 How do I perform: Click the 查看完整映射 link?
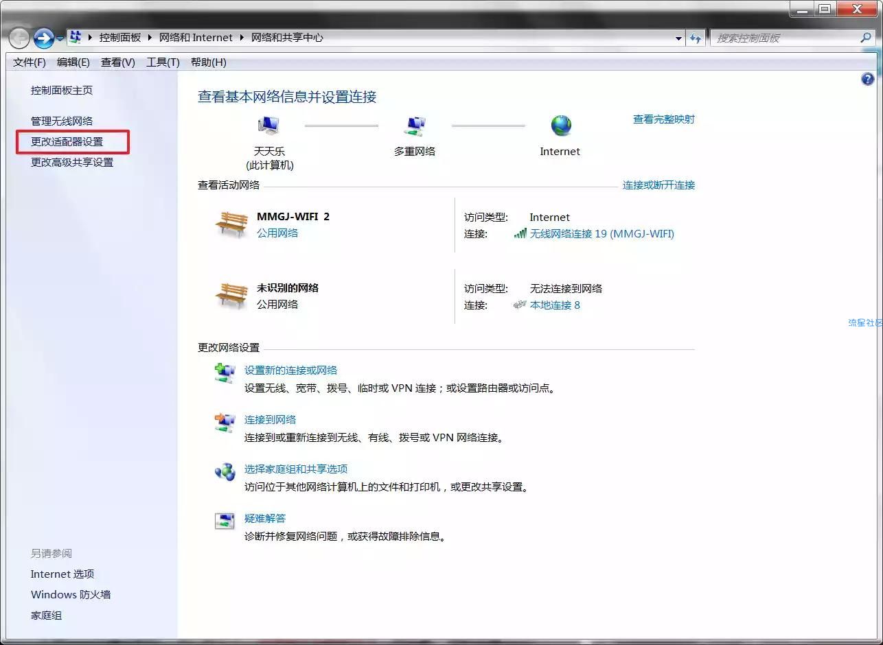pyautogui.click(x=663, y=119)
